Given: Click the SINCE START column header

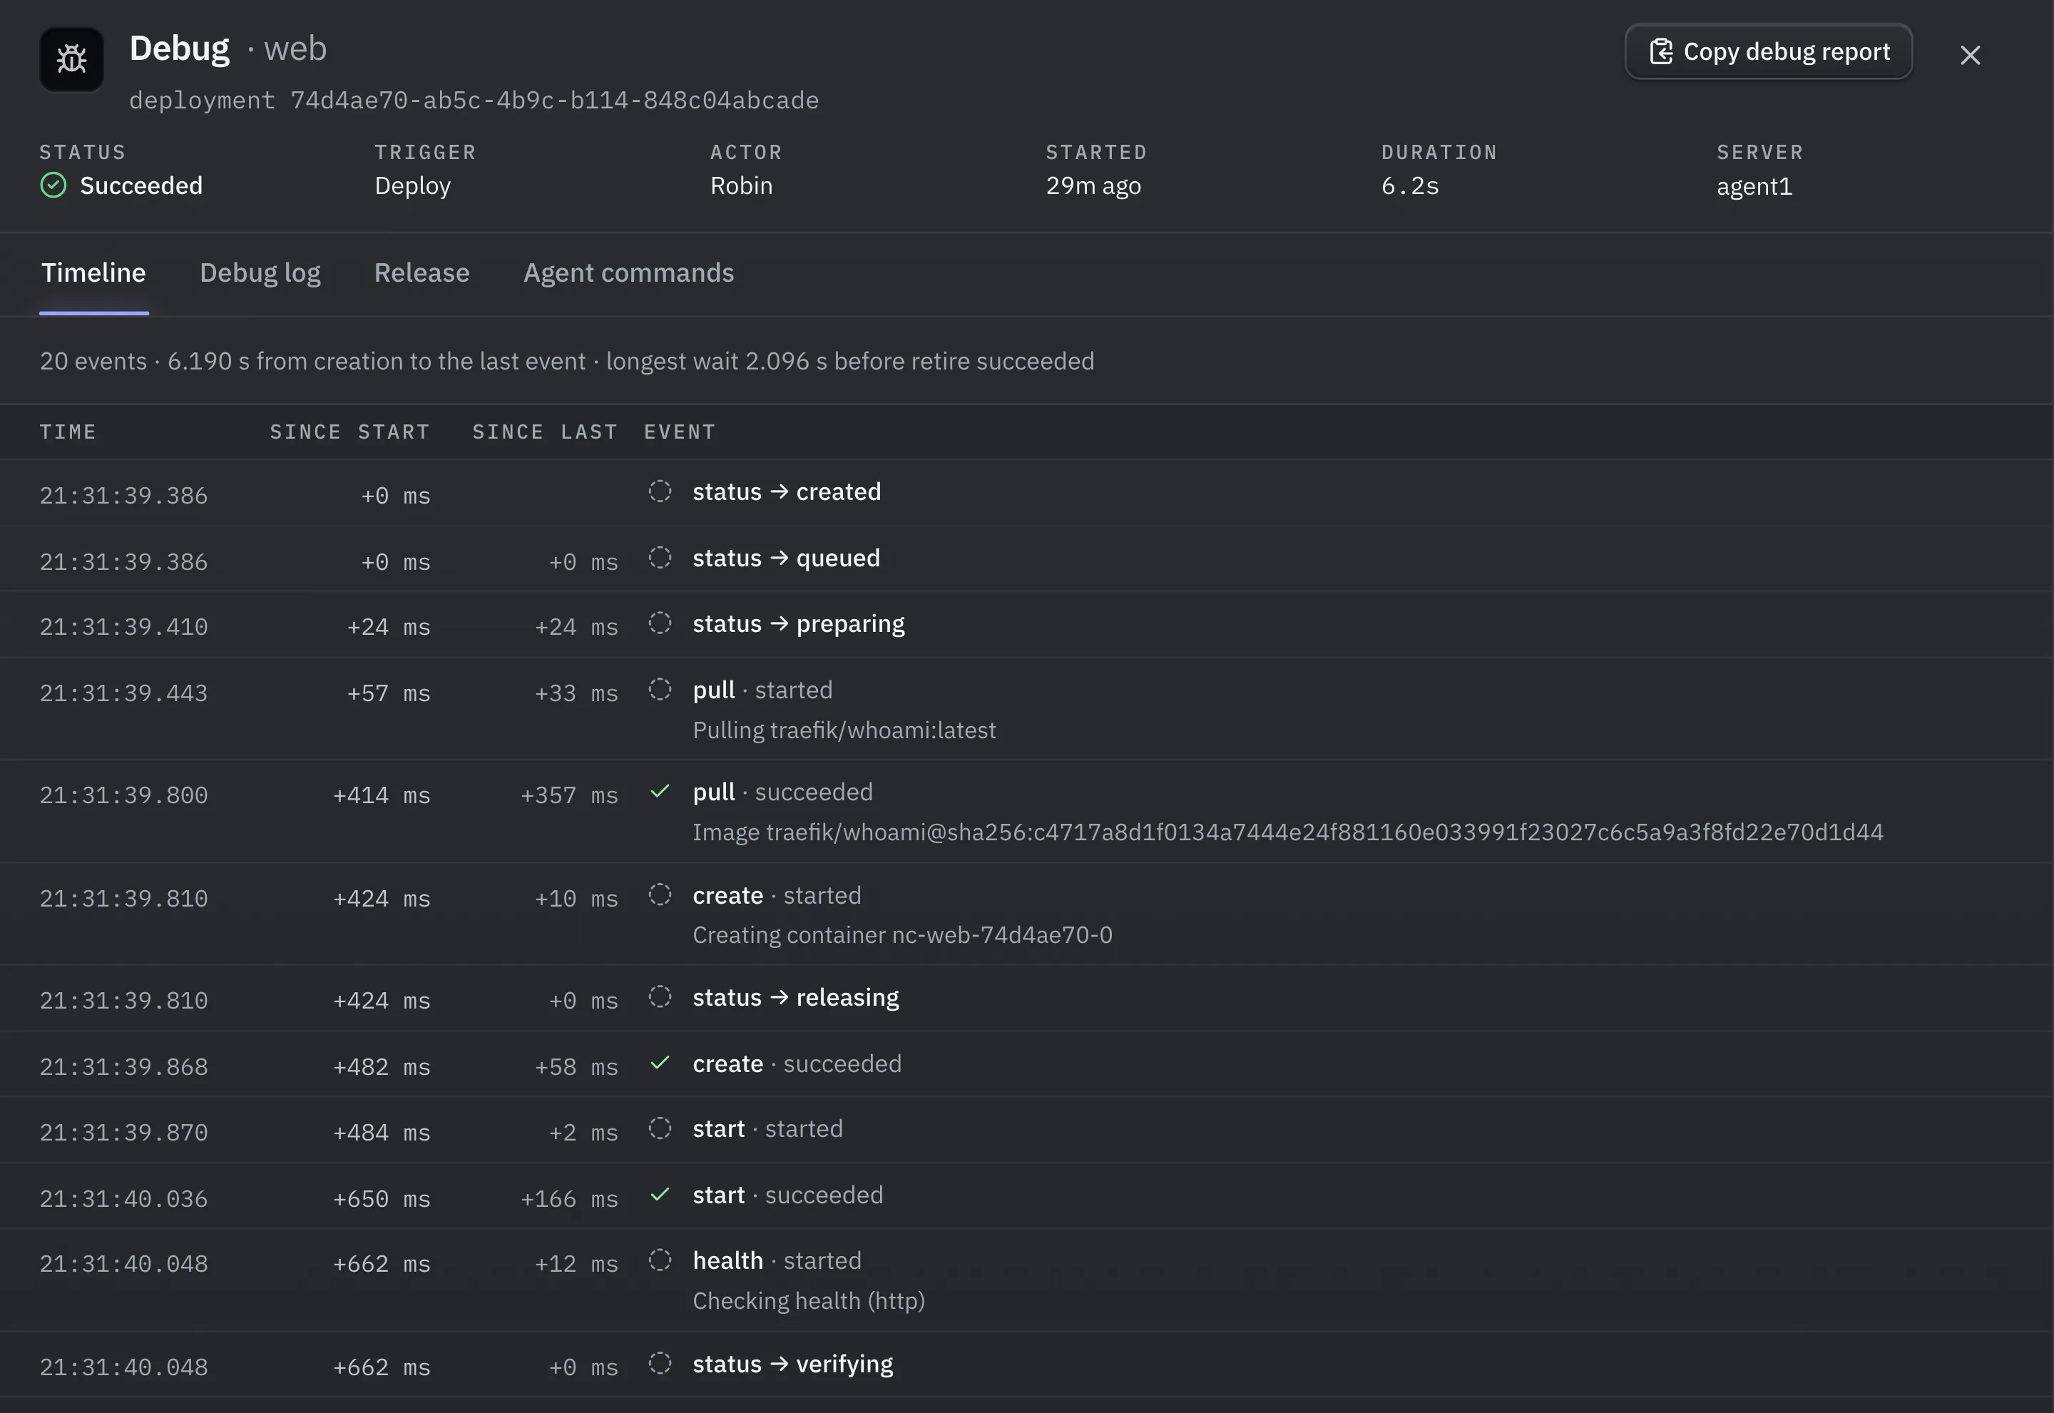Looking at the screenshot, I should coord(349,432).
